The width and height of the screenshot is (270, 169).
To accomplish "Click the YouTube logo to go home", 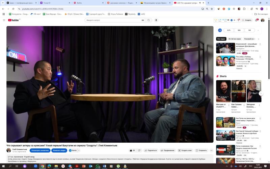I will tap(13, 20).
